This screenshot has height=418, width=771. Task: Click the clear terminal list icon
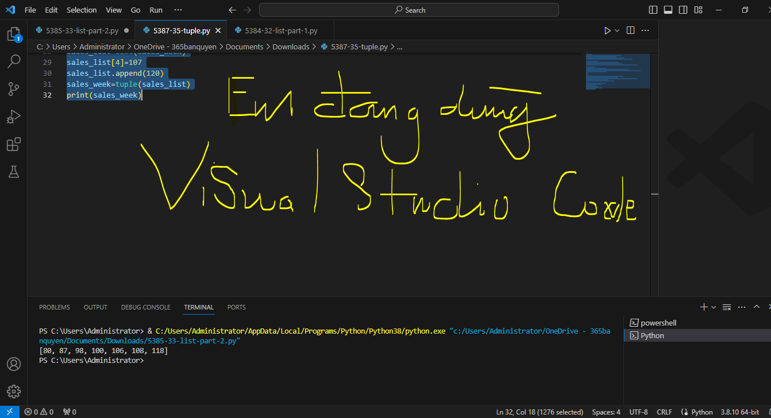click(x=727, y=307)
